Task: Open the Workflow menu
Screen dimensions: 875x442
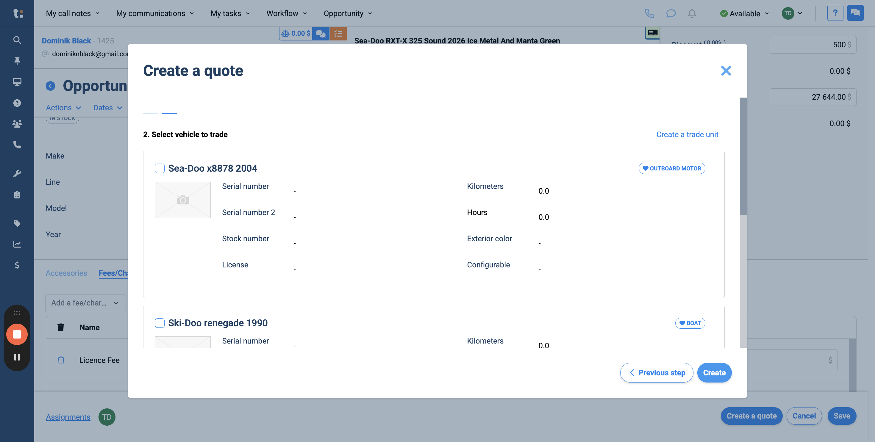Action: (286, 13)
